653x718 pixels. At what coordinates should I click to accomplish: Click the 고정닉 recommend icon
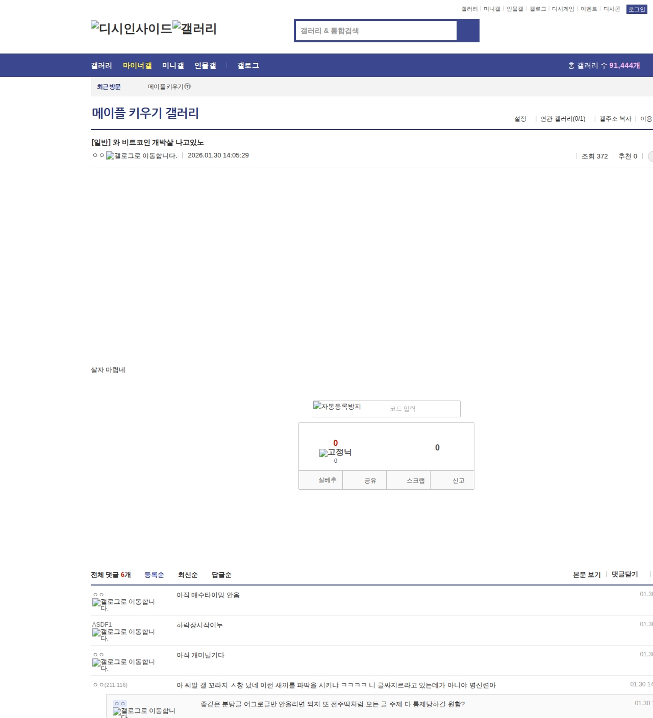pos(335,453)
